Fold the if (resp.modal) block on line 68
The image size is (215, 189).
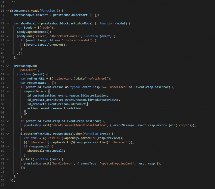(8, 147)
